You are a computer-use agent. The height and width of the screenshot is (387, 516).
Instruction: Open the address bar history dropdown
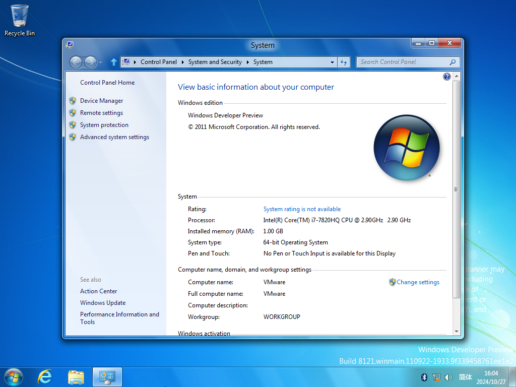(333, 62)
